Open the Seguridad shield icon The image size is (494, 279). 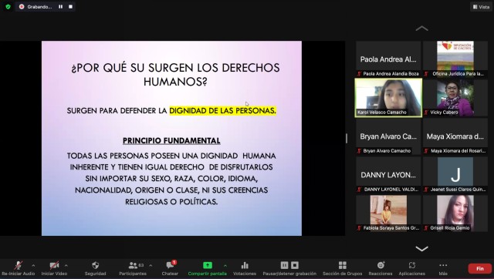[95, 265]
